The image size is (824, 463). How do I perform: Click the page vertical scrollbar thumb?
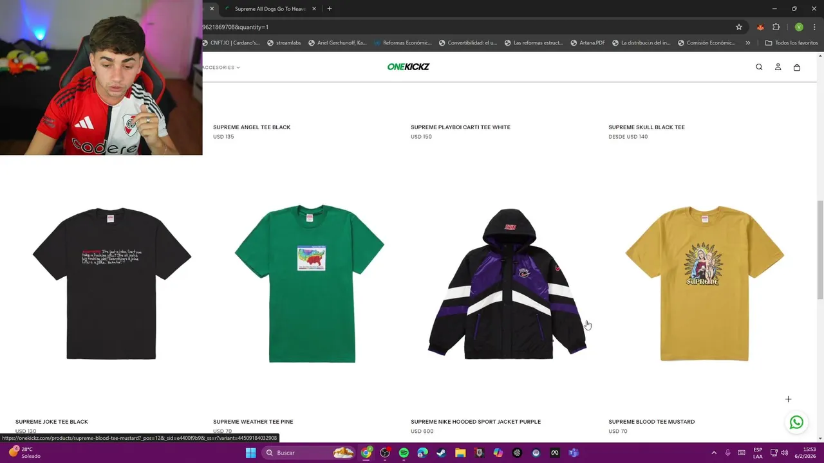pos(820,250)
